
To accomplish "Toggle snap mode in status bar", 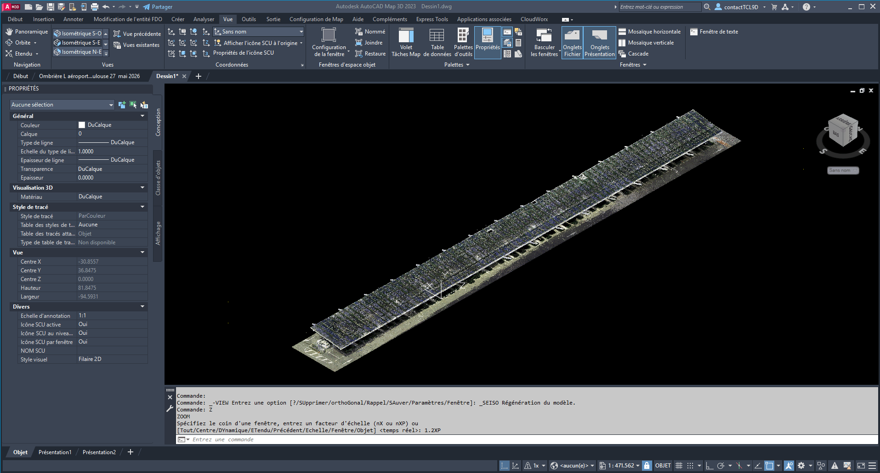I will click(x=690, y=466).
